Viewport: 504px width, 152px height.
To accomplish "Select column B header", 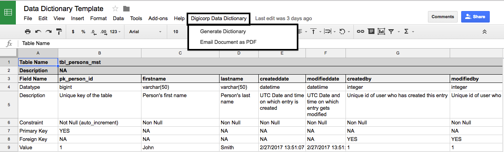I will pyautogui.click(x=99, y=53).
